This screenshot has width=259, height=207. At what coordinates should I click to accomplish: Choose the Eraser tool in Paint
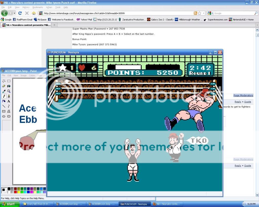(x=4, y=86)
